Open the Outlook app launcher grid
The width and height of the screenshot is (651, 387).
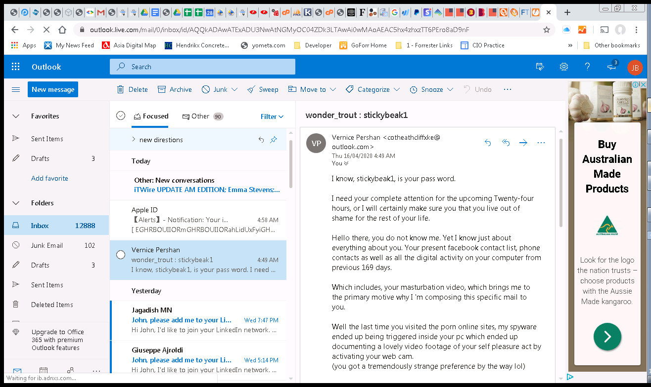pos(15,67)
